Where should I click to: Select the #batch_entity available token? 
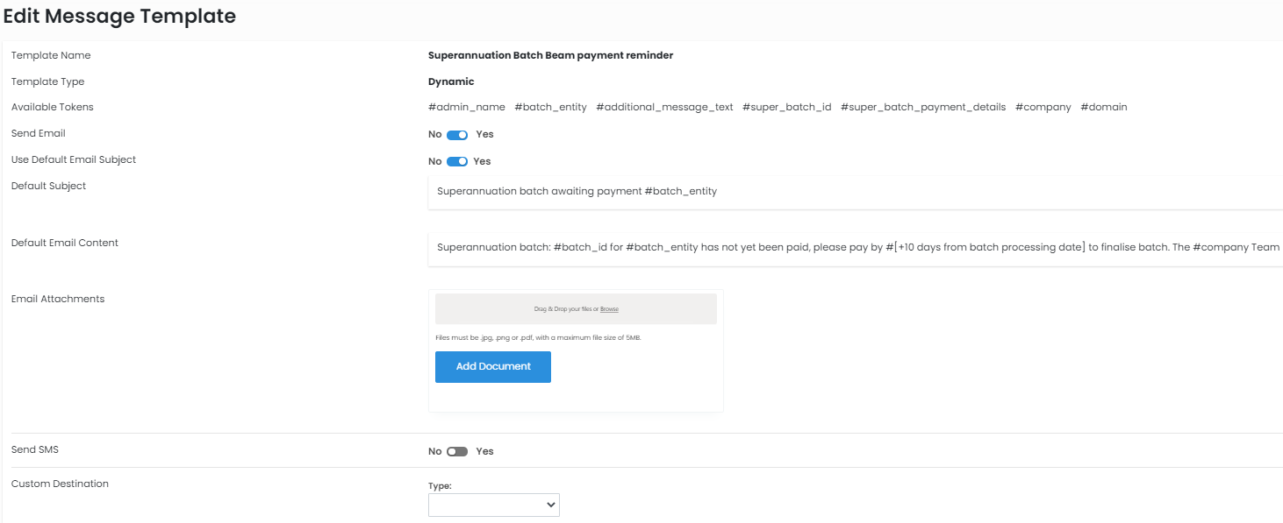[550, 107]
